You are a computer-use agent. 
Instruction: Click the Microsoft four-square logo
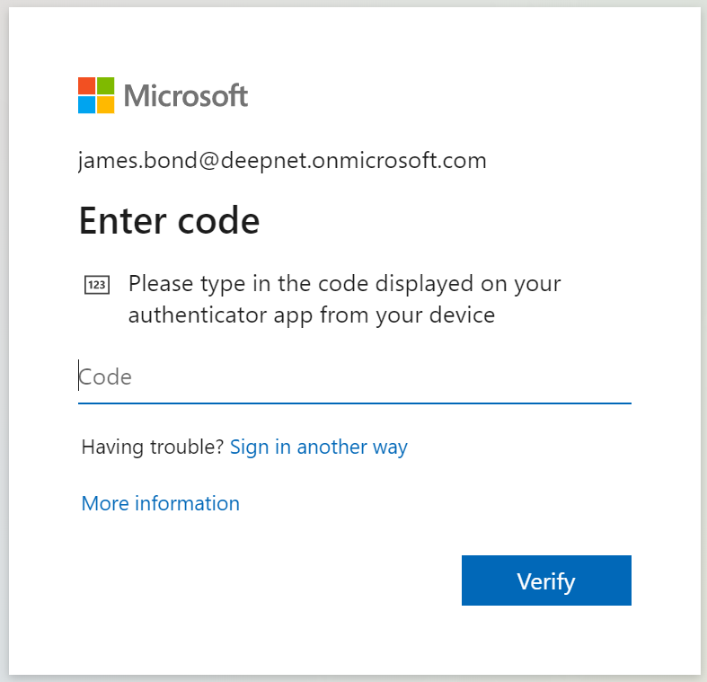click(x=96, y=95)
